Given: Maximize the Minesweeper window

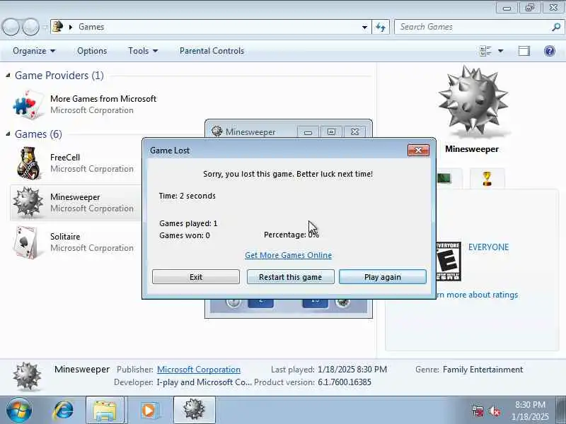Looking at the screenshot, I should tap(331, 132).
